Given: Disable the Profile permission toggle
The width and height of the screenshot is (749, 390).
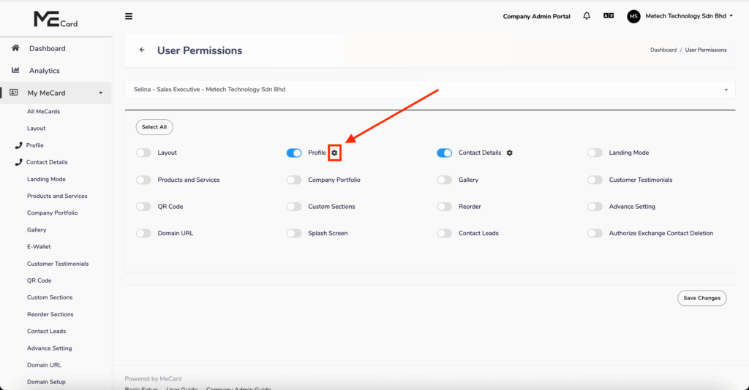Looking at the screenshot, I should 294,153.
